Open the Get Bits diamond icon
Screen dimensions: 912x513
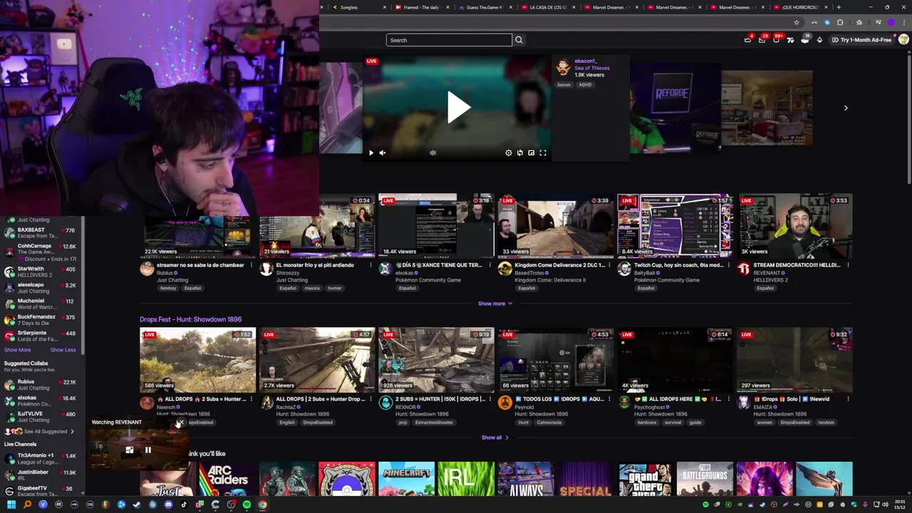pos(819,40)
